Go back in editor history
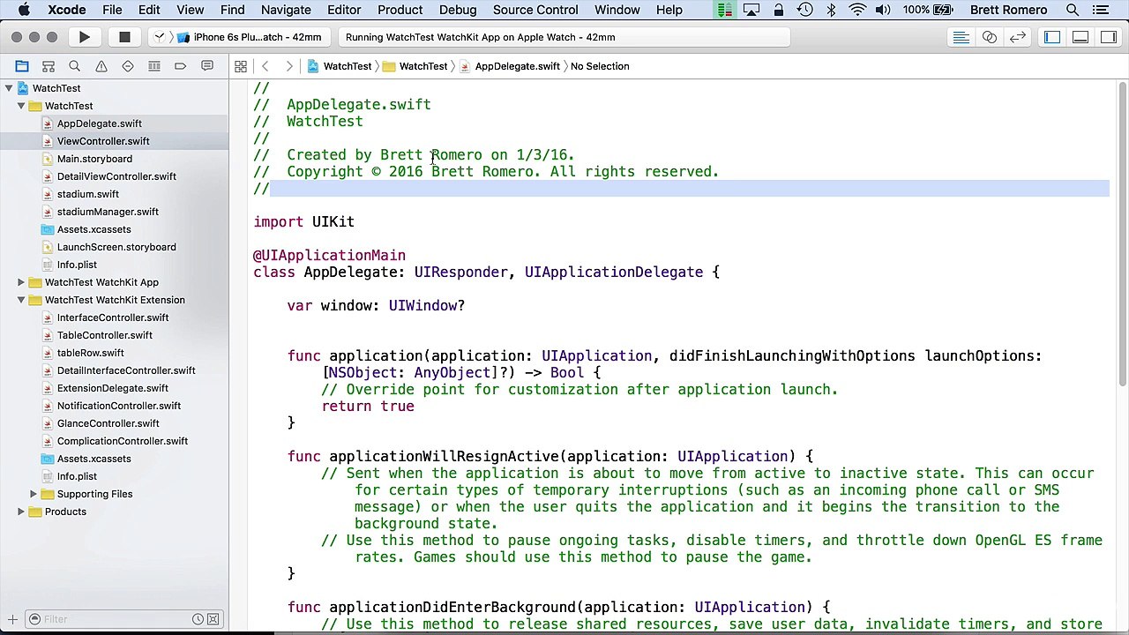 pos(265,66)
